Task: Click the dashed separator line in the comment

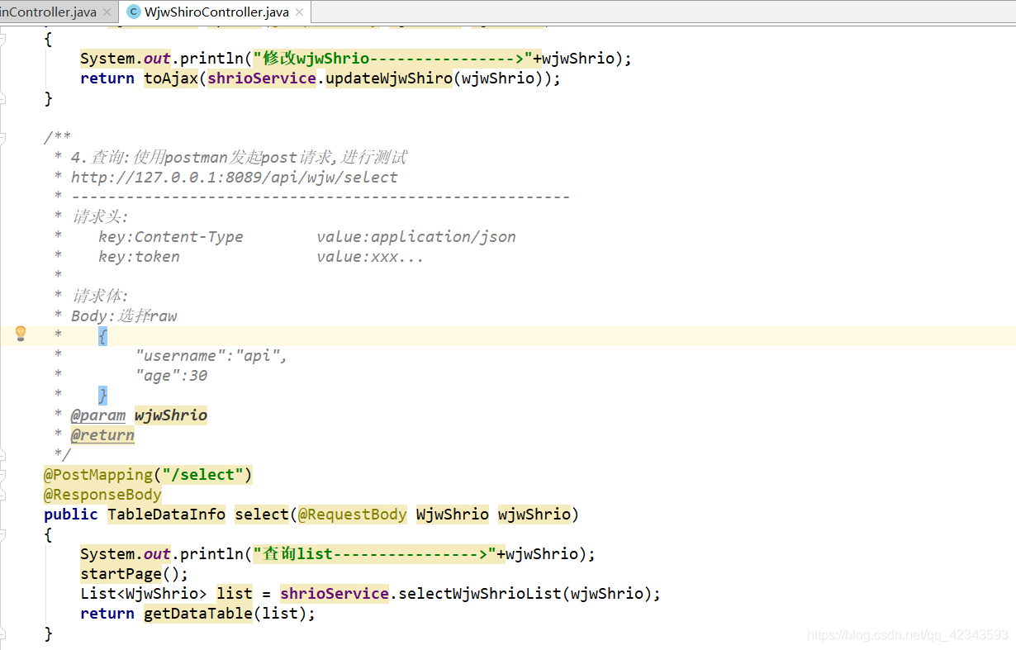Action: pyautogui.click(x=320, y=197)
